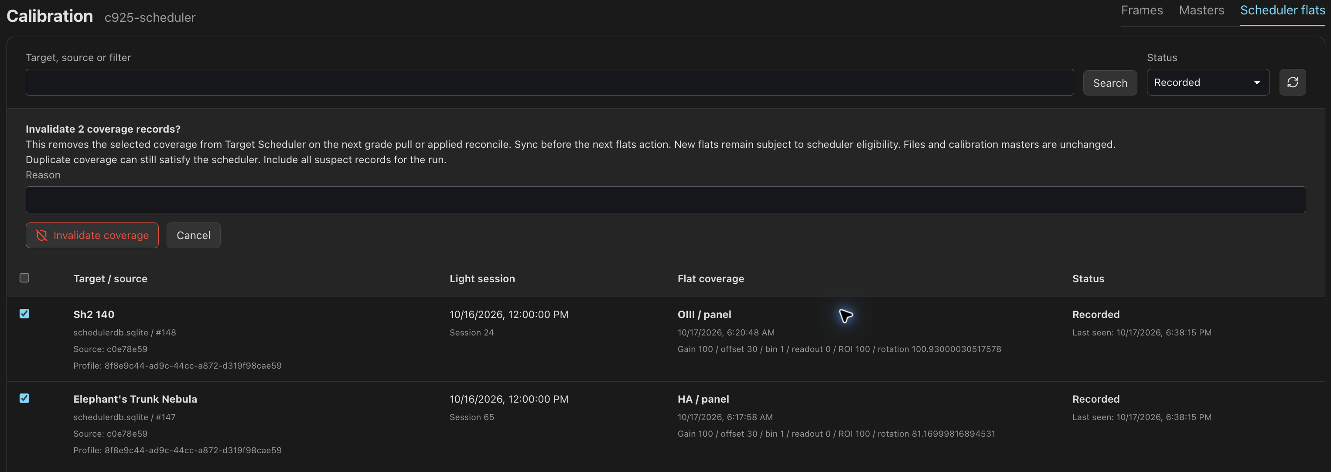
Task: Click schedulerdb.sqlite / #148 text
Action: coord(125,332)
